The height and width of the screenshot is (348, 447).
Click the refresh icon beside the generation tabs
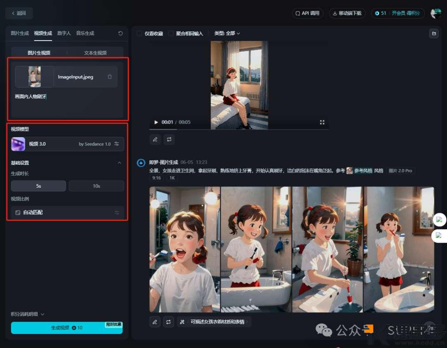tap(120, 33)
